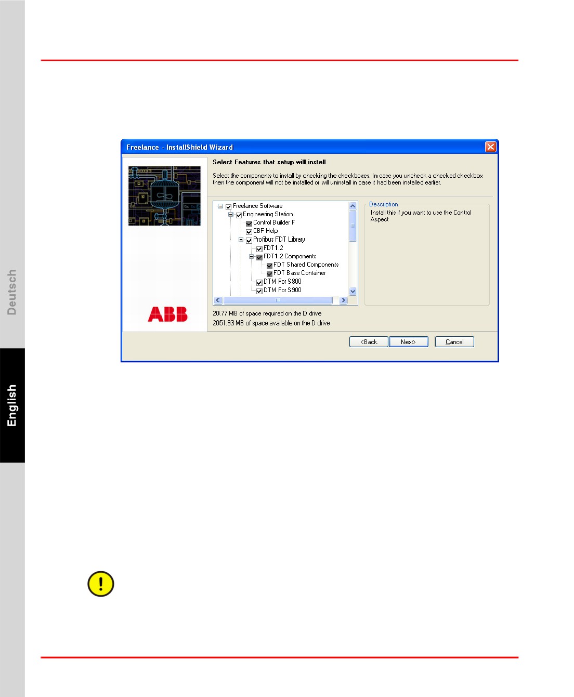Viewport: 574px width, 697px height.
Task: Uncheck the DTM For S900 checkbox
Action: (x=259, y=291)
